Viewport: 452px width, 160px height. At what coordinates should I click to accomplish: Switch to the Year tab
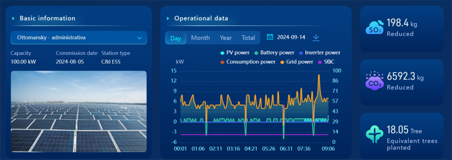tap(225, 38)
